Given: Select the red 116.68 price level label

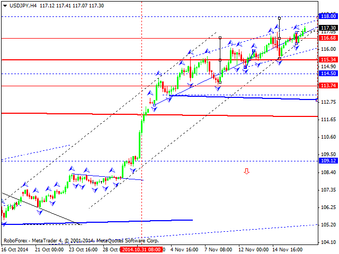Looking at the screenshot, I should (328, 38).
